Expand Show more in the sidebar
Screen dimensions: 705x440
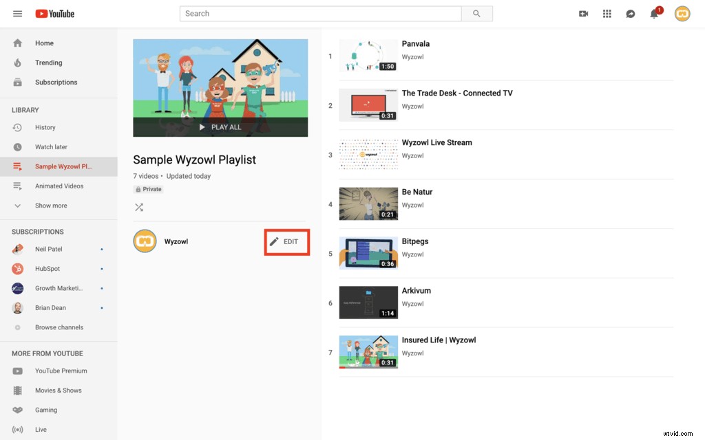50,205
